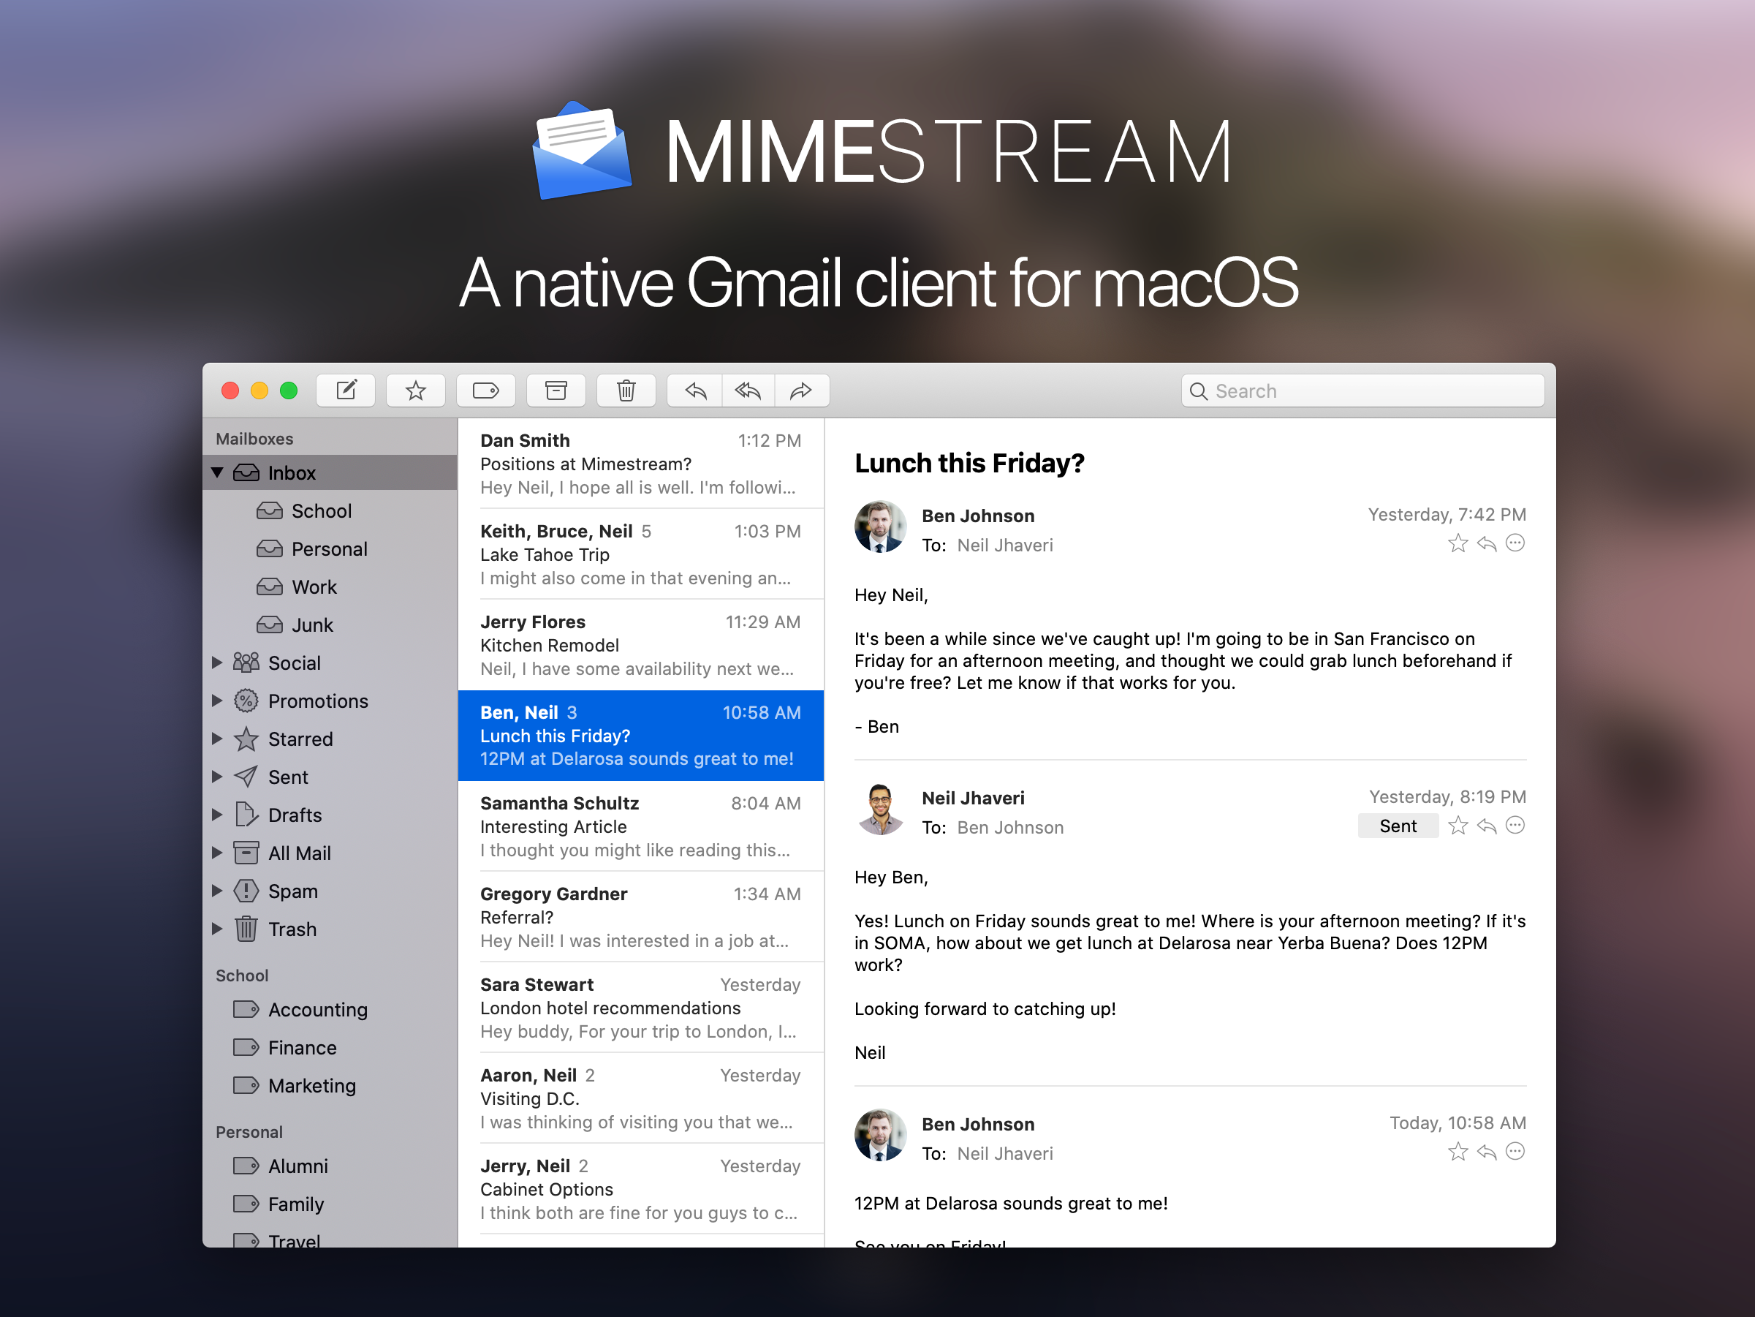This screenshot has height=1317, width=1755.
Task: Expand the Starred mailbox arrow
Action: pos(217,739)
